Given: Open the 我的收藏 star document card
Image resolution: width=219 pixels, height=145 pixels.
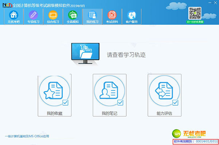Looking at the screenshot, I should (x=54, y=95).
